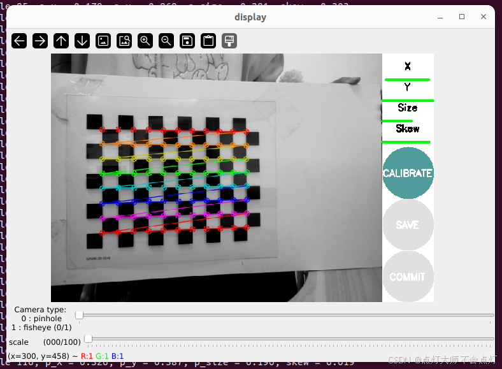
Task: Close the display window
Action: point(484,17)
